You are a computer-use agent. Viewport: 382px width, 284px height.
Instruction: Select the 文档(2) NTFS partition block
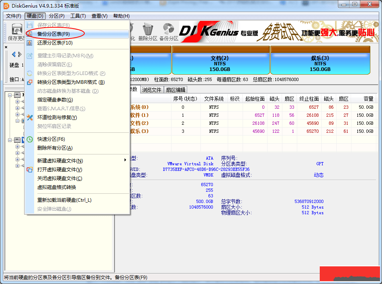221,60
